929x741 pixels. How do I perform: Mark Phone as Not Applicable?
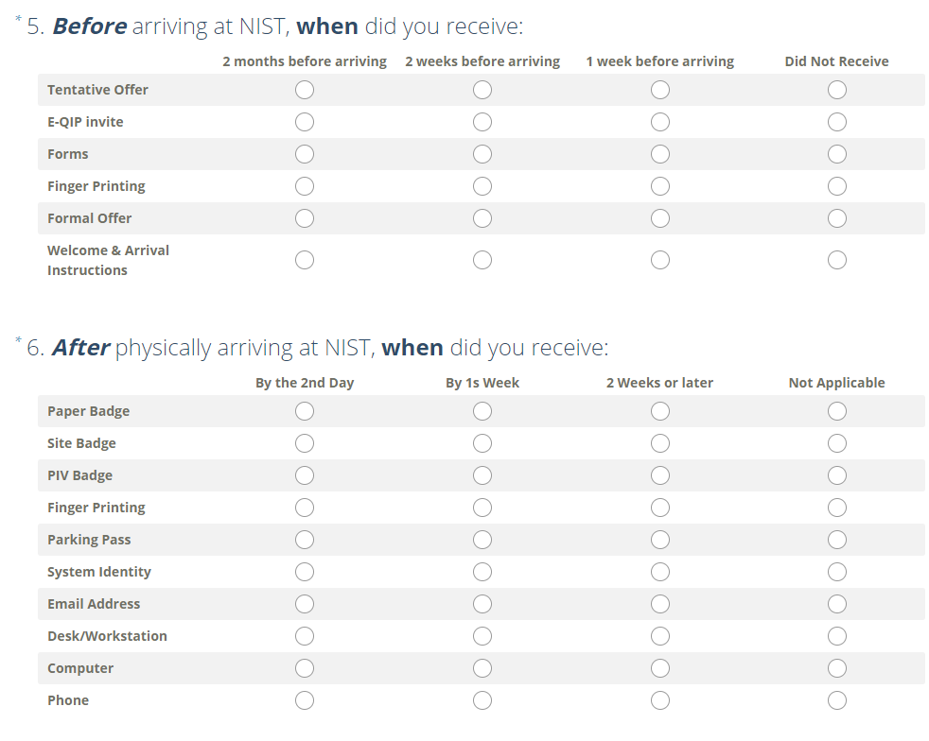[837, 700]
